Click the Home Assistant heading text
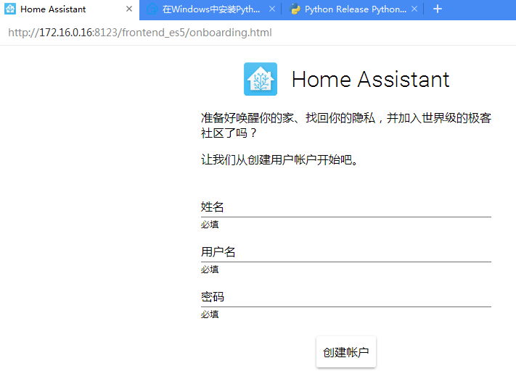This screenshot has width=516, height=392. point(371,79)
